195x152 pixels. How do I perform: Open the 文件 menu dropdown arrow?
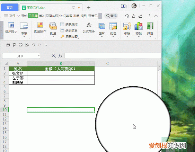[18, 16]
